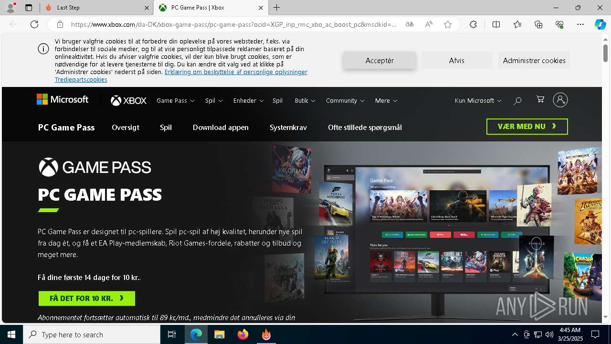611x344 pixels.
Task: Open Task View on the taskbar
Action: point(172,334)
